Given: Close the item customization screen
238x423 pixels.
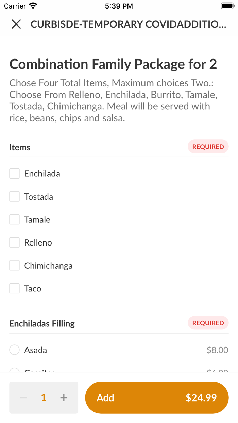Looking at the screenshot, I should [x=16, y=24].
